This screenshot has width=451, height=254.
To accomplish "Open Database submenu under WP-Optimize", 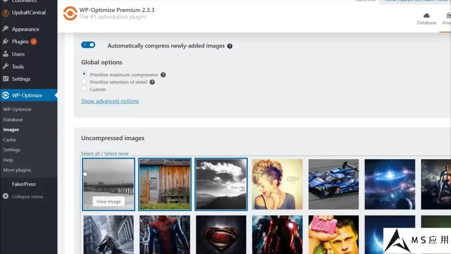I will 13,120.
